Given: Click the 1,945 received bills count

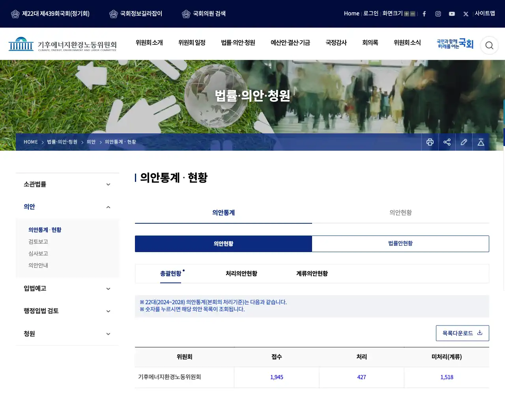Looking at the screenshot, I should coord(277,377).
